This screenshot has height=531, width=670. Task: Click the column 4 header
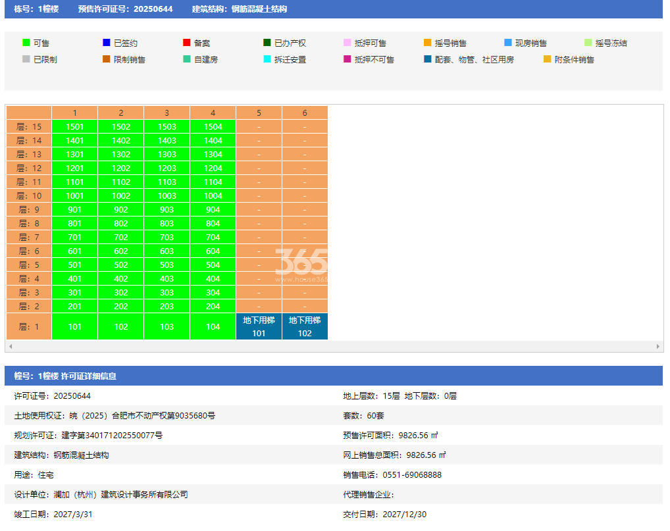[x=213, y=113]
